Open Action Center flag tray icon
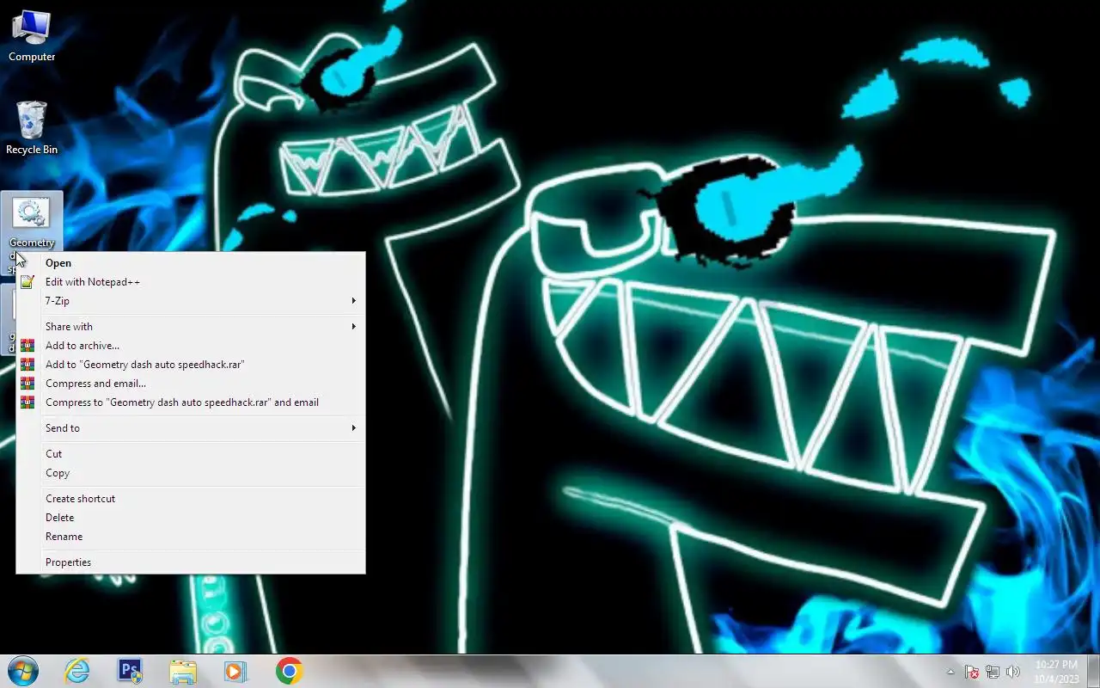Screen dimensions: 1100x688 coord(972,672)
